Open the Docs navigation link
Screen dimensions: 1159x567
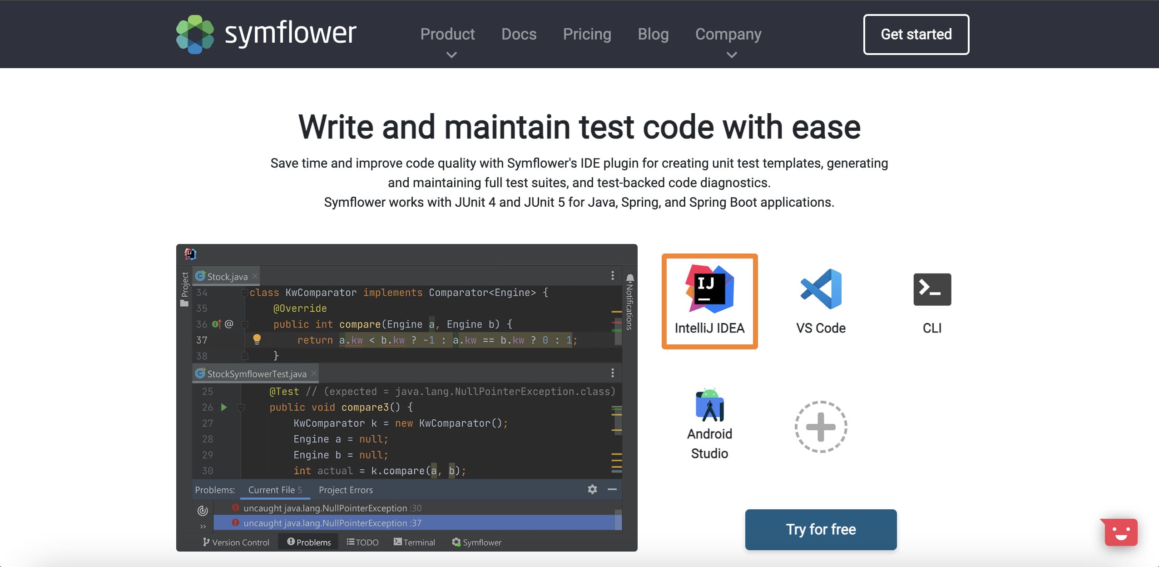click(x=519, y=34)
